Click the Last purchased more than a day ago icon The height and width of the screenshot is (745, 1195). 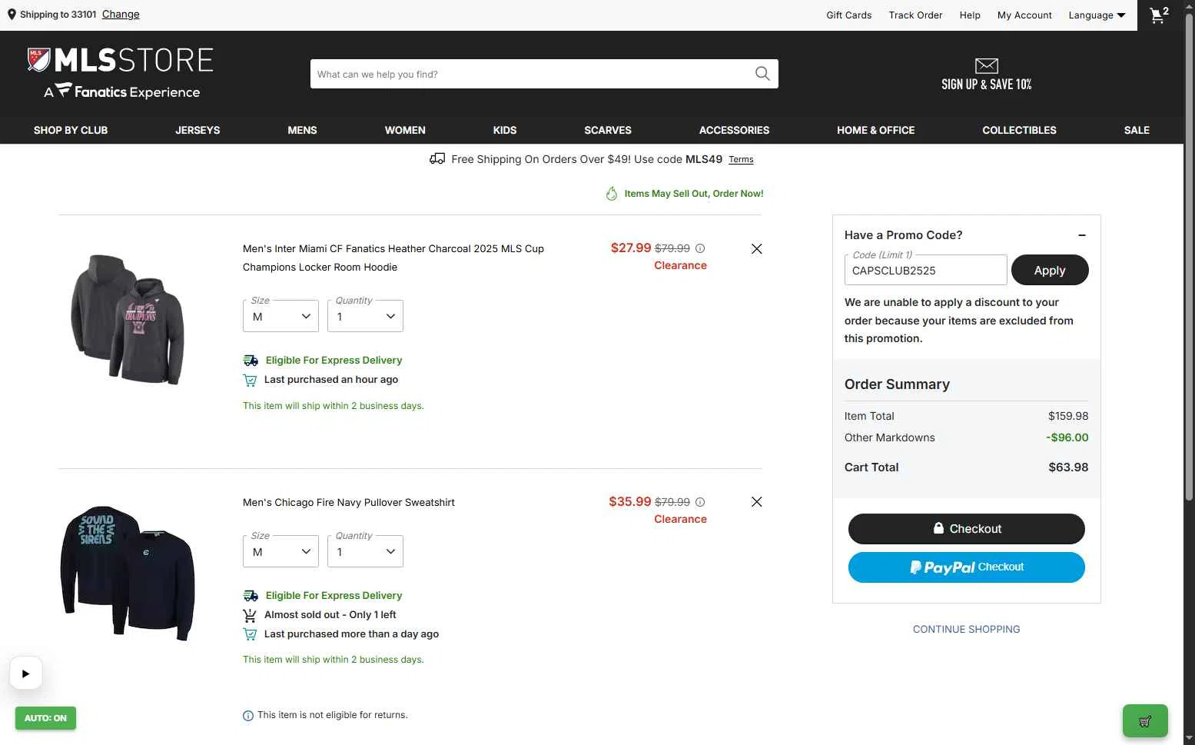click(250, 634)
